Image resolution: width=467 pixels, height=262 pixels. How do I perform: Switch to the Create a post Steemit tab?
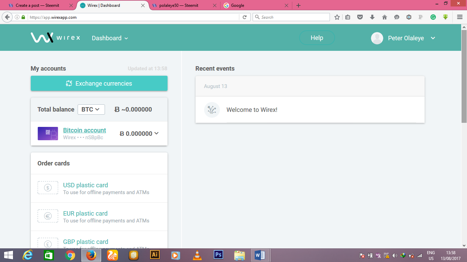pos(38,5)
